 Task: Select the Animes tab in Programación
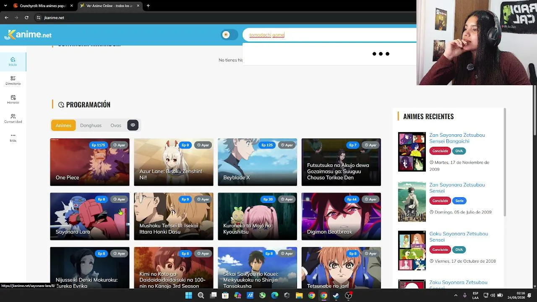[x=63, y=125]
